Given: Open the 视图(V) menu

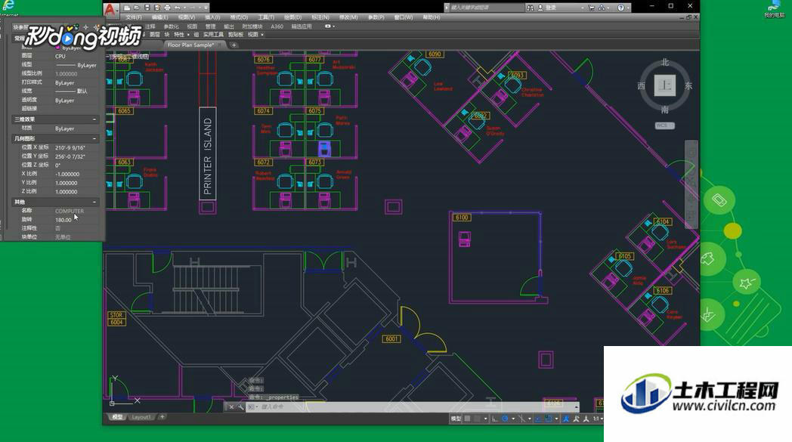Looking at the screenshot, I should point(187,17).
